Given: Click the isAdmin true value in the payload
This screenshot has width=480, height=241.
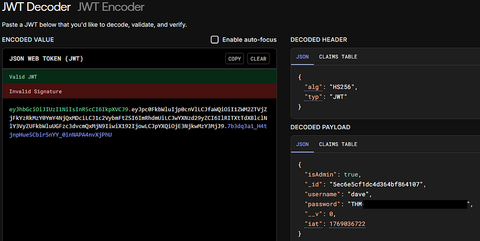Looking at the screenshot, I should coord(351,174).
